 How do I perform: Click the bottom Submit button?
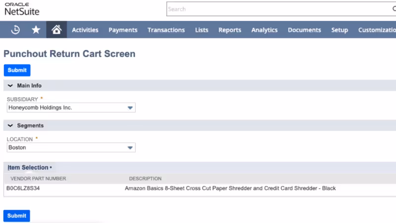pos(17,216)
